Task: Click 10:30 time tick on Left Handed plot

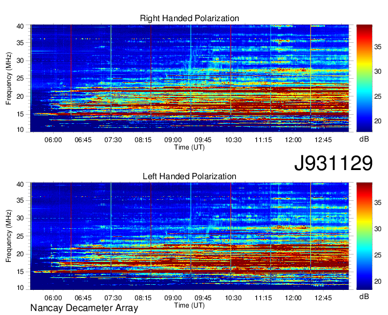Action: (x=233, y=298)
